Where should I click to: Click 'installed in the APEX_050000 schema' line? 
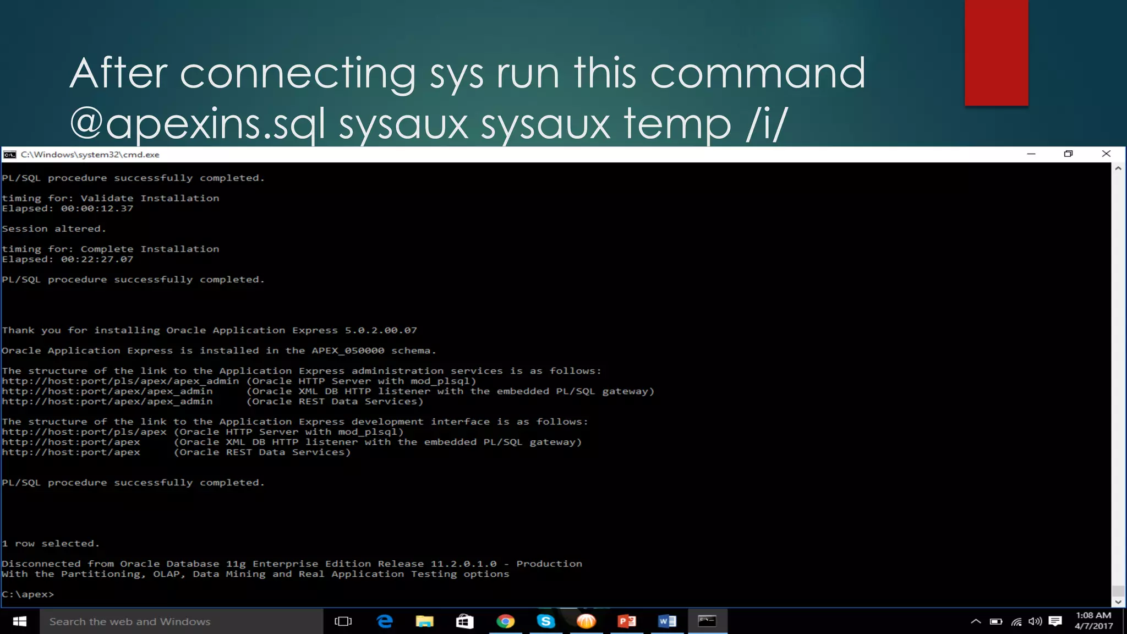pyautogui.click(x=218, y=351)
